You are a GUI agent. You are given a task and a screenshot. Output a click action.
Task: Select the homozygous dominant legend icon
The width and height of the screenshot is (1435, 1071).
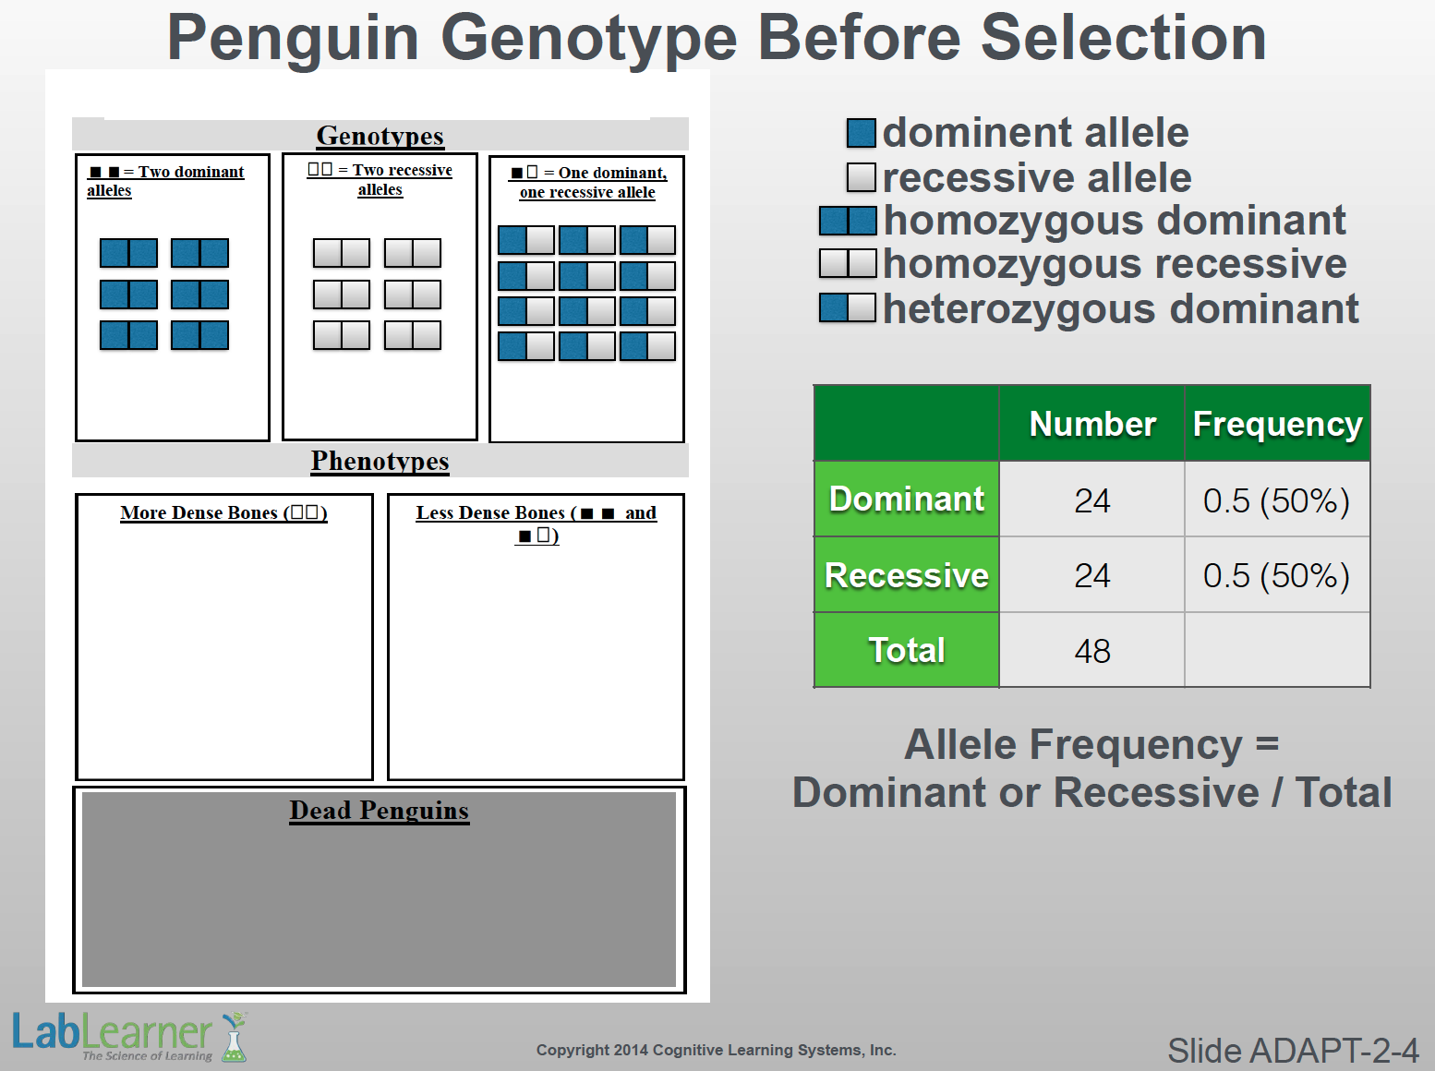[x=848, y=221]
